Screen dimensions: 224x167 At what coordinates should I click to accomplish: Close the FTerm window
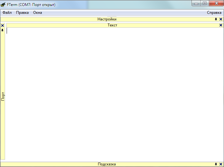pos(216,3)
